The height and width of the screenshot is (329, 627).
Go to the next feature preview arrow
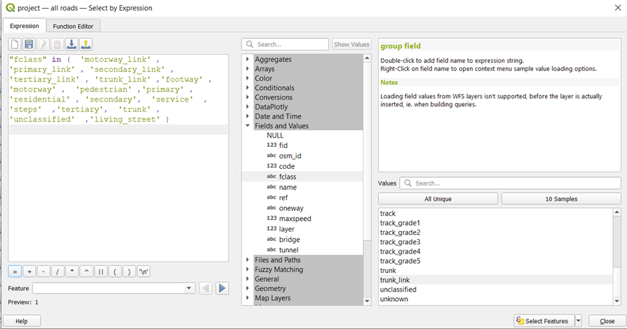[223, 288]
